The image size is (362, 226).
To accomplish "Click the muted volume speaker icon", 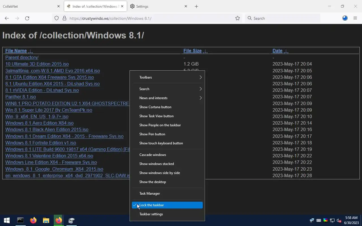I will click(x=339, y=220).
